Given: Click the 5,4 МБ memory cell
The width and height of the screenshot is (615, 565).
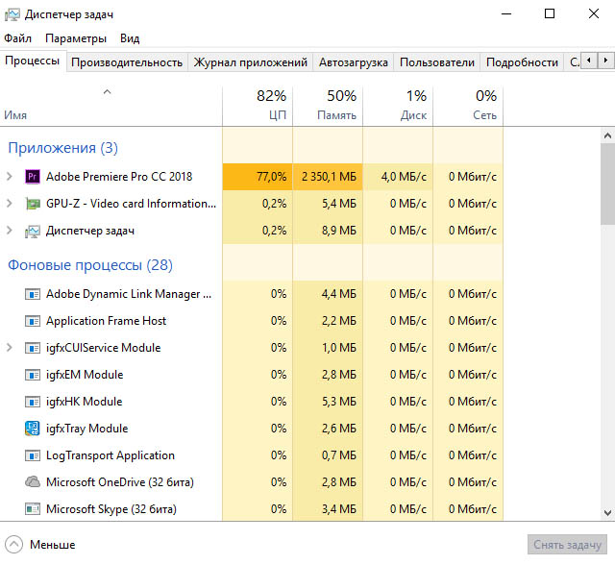Looking at the screenshot, I should coord(328,204).
